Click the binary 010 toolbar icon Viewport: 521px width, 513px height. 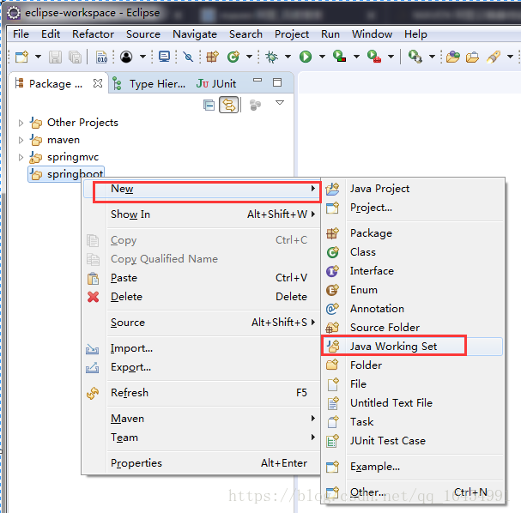[x=101, y=57]
